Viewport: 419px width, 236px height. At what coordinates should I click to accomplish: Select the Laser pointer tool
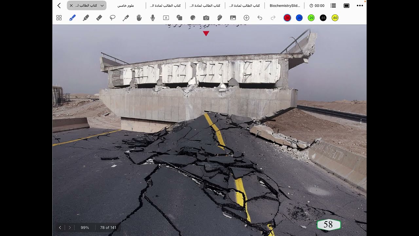[126, 18]
